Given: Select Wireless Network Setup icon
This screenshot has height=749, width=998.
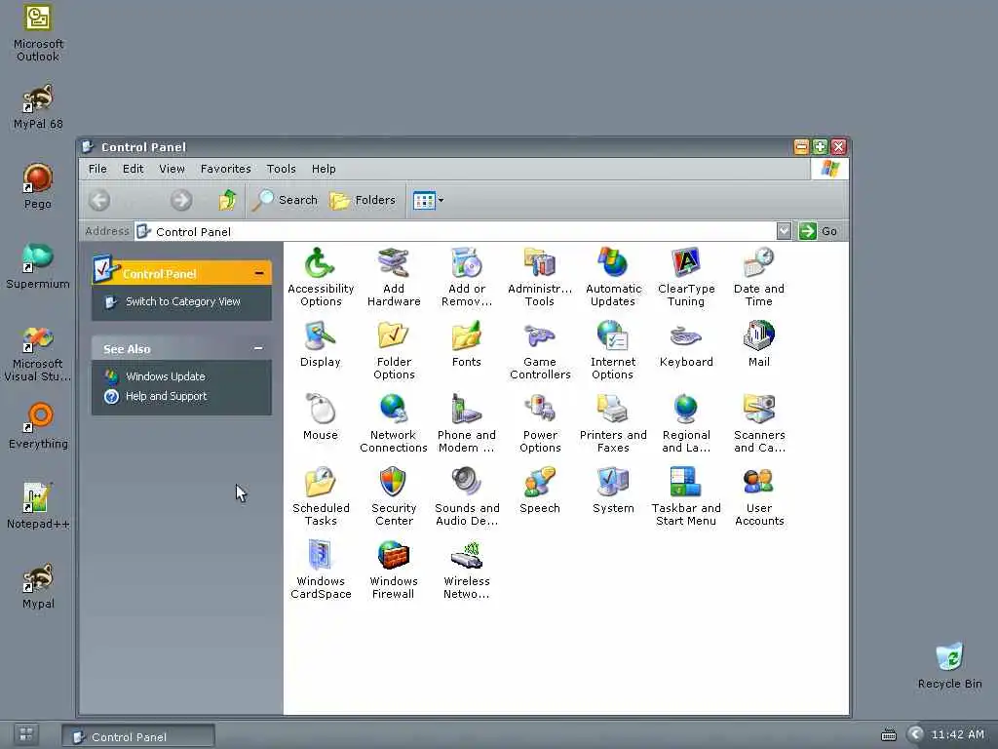Looking at the screenshot, I should coord(467,555).
